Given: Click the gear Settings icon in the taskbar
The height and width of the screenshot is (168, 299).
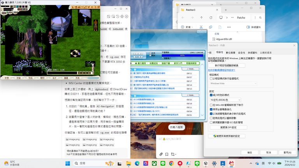Looking at the screenshot, I should click(x=214, y=163).
